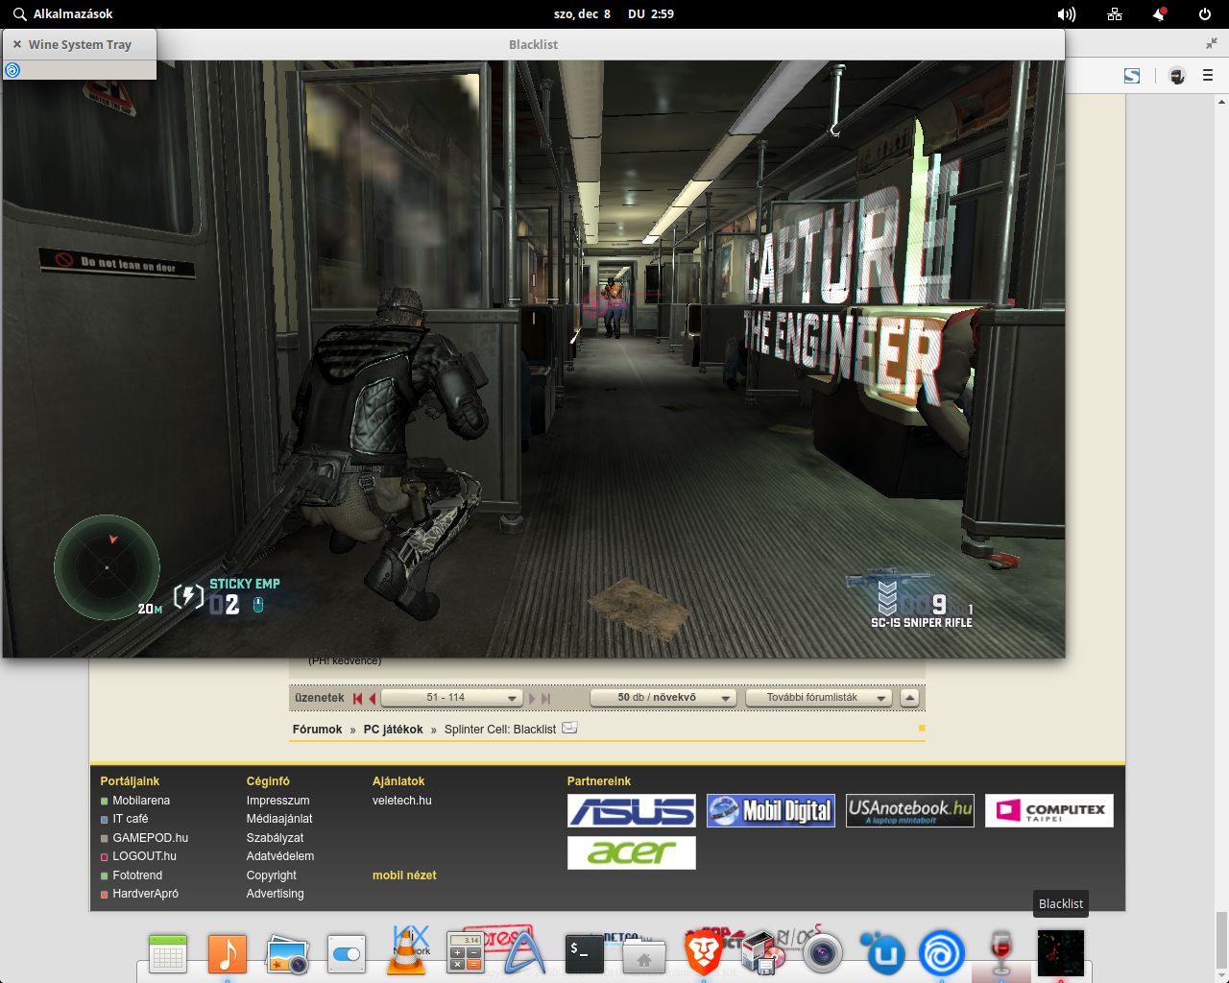Click the blue S extension icon in browser
Image resolution: width=1229 pixels, height=983 pixels.
tap(1132, 76)
